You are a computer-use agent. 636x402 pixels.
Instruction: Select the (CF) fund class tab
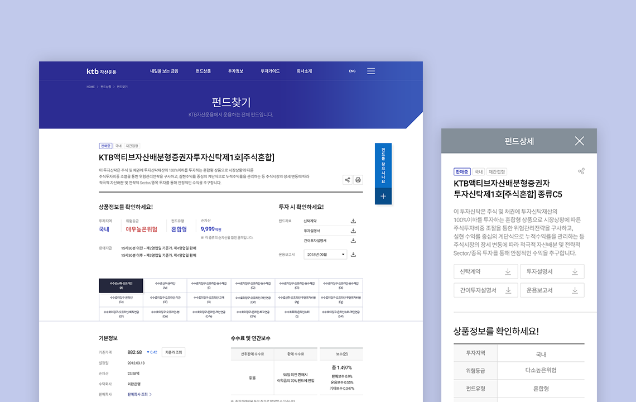click(165, 300)
